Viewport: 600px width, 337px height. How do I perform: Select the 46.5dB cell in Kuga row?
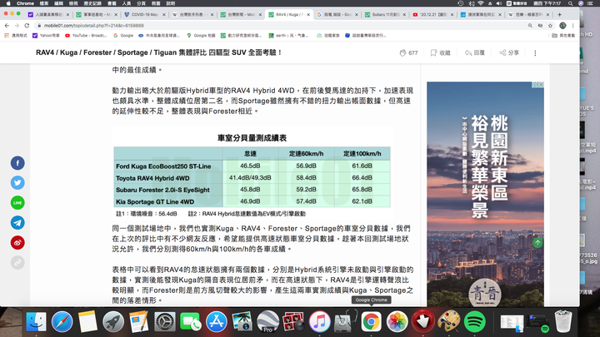point(250,166)
